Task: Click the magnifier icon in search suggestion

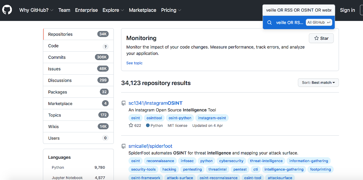Action: (270, 22)
